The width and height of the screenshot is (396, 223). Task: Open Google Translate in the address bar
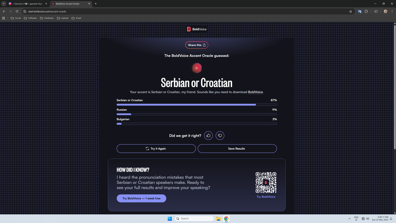pyautogui.click(x=359, y=11)
